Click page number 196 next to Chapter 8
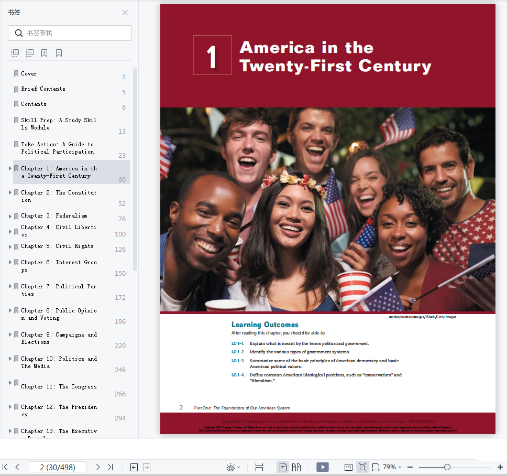Image resolution: width=507 pixels, height=476 pixels. point(120,322)
